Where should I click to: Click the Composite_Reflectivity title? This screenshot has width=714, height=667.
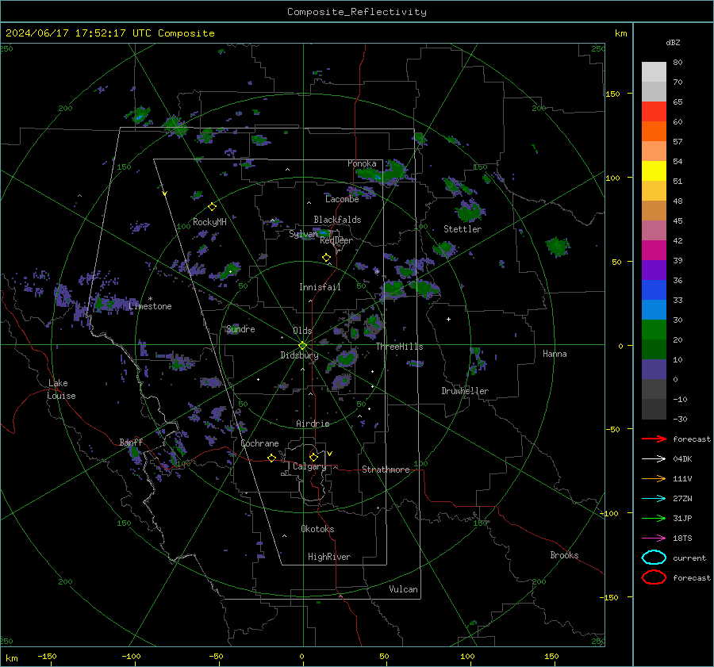[x=357, y=12]
